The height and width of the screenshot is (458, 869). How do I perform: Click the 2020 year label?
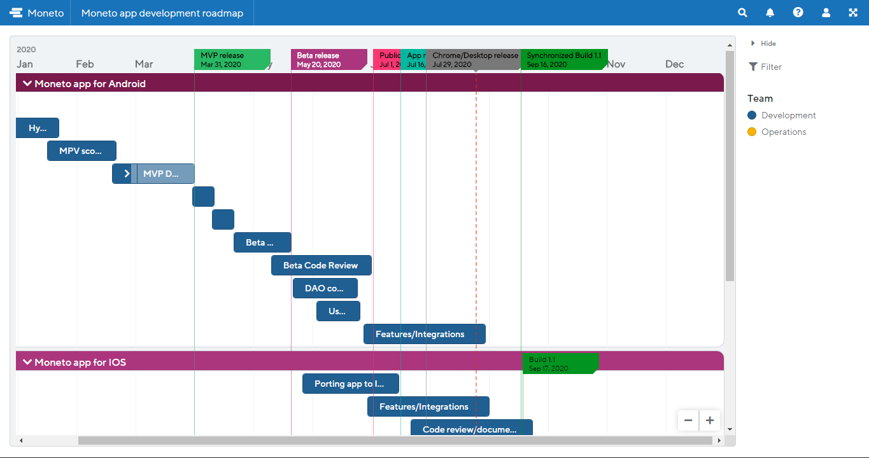click(x=26, y=50)
